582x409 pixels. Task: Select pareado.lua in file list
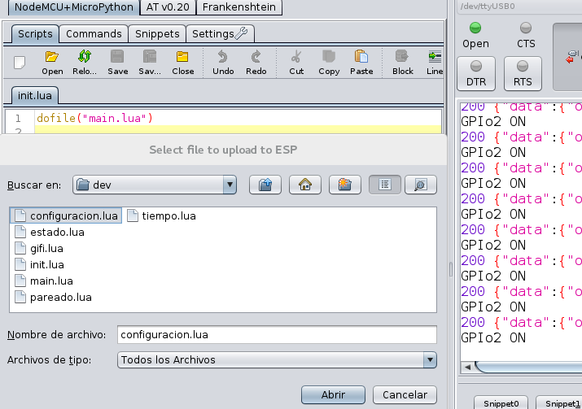tap(53, 298)
